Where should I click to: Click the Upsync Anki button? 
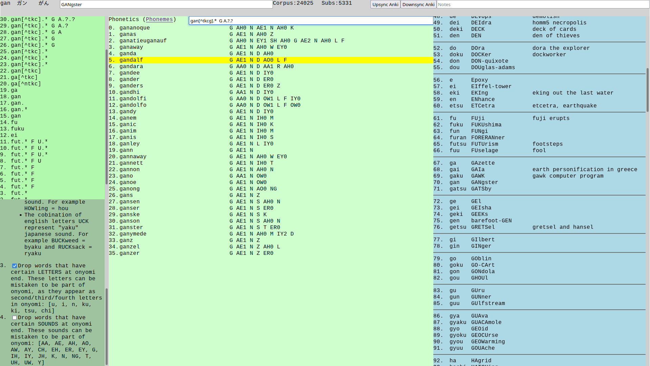pyautogui.click(x=385, y=4)
